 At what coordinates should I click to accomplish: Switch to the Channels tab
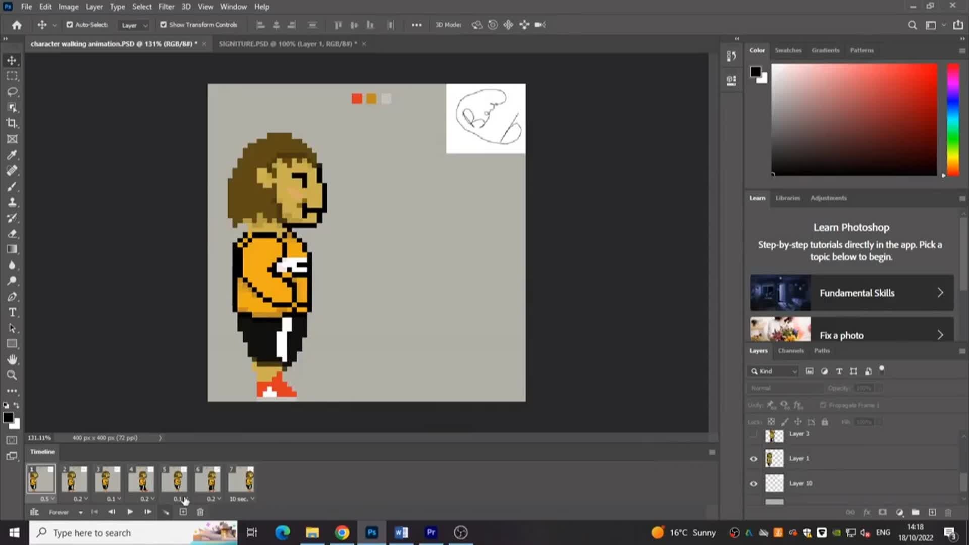click(x=790, y=350)
